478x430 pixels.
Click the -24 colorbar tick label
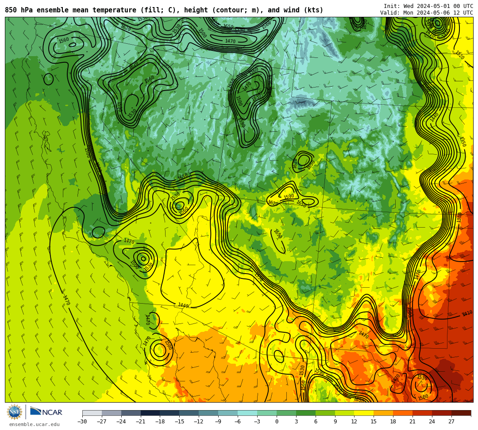tap(121, 422)
